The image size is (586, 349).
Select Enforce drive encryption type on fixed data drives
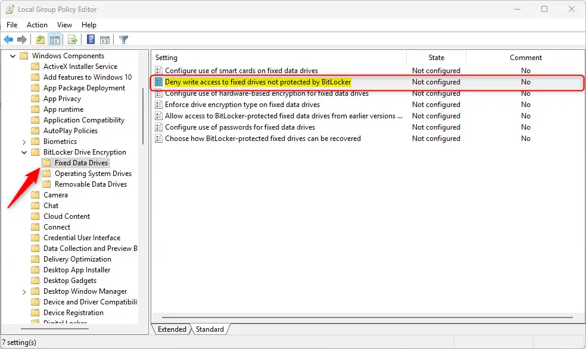tap(242, 105)
